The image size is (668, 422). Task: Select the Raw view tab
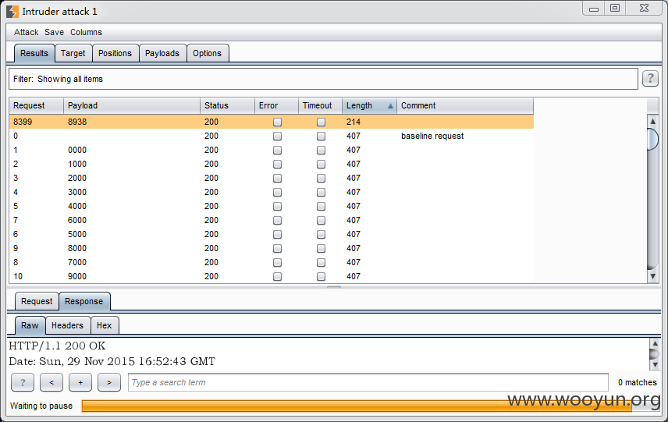tap(30, 326)
